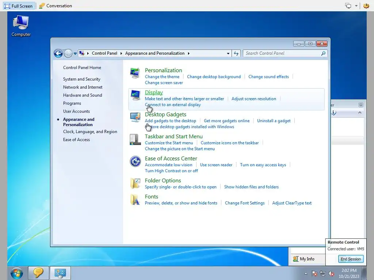Click Change sound effects link
Viewport: 374px width, 280px height.
point(268,77)
